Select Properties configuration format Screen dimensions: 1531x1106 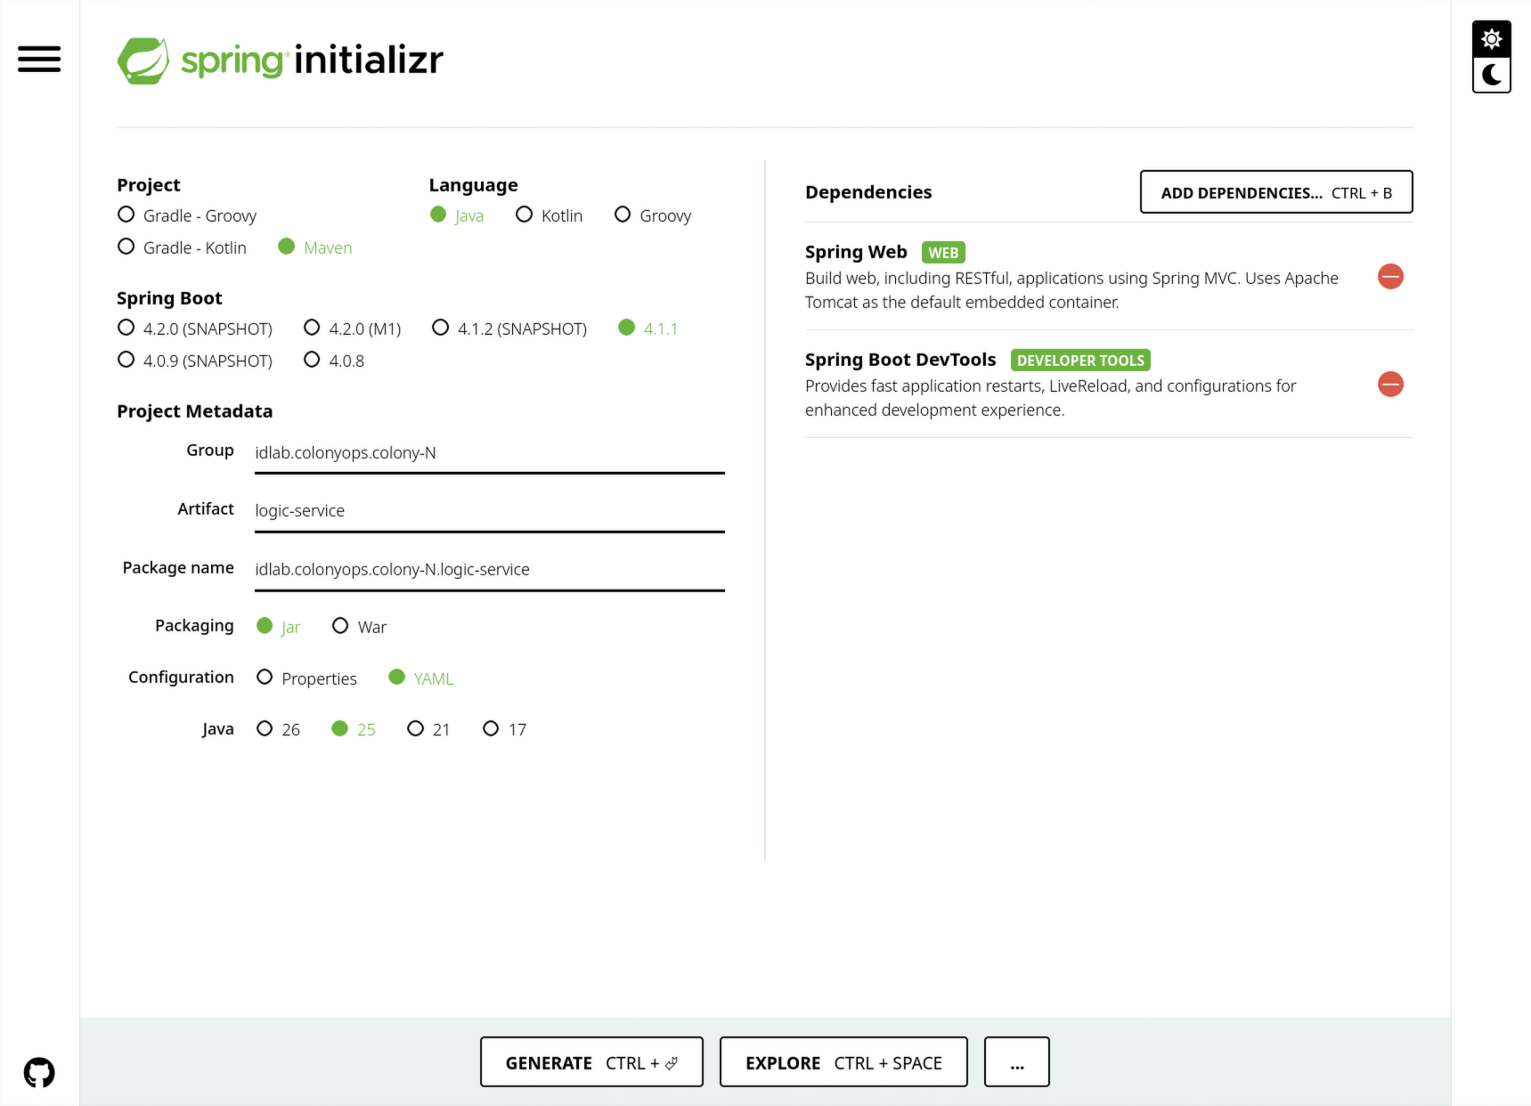[x=306, y=679]
